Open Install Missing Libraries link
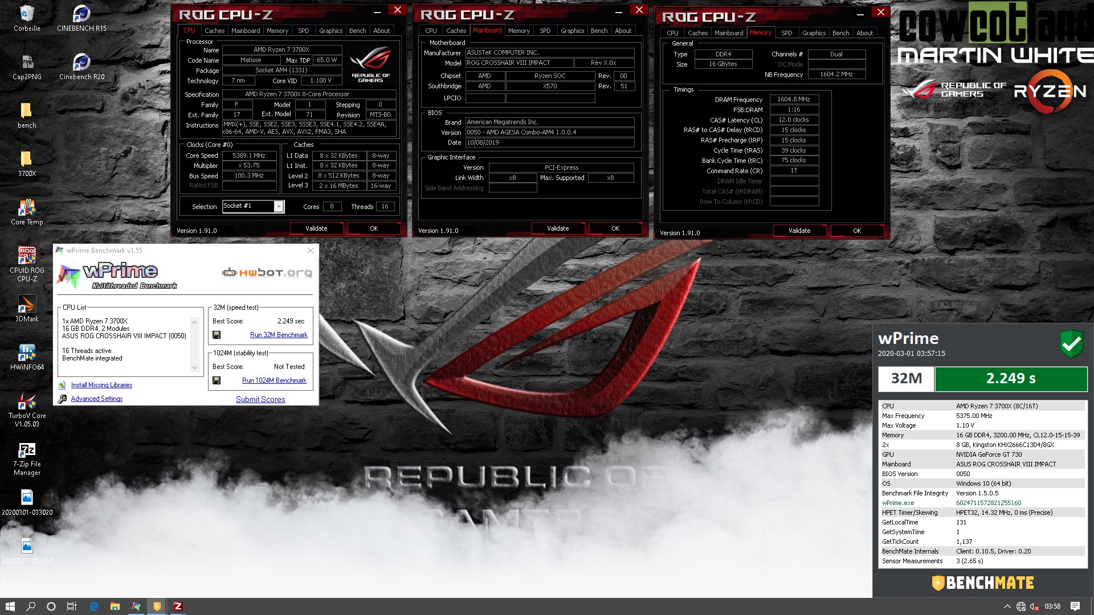Viewport: 1094px width, 615px height. tap(101, 386)
